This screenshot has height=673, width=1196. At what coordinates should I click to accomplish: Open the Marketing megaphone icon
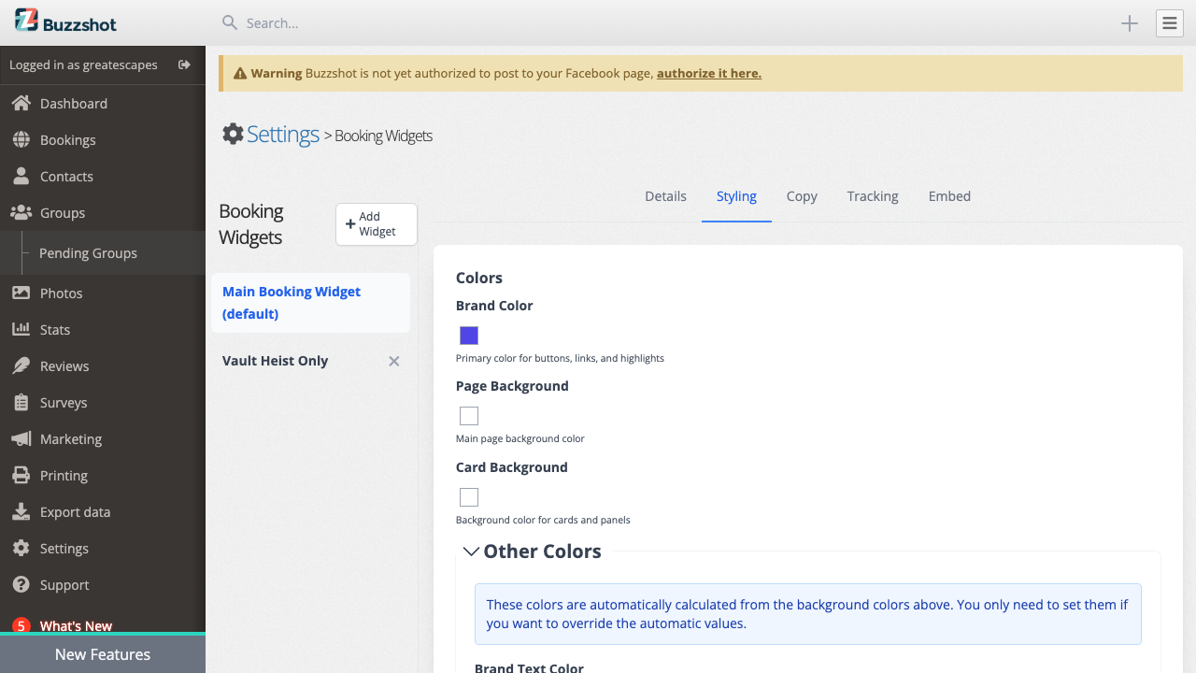pos(22,438)
